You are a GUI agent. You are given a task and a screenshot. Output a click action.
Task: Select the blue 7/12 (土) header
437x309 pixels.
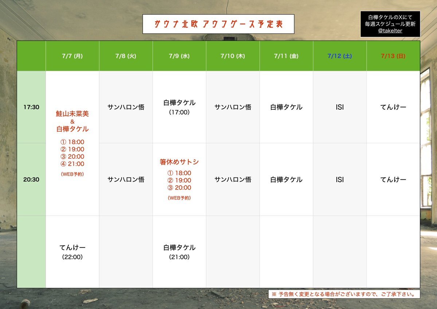point(340,56)
